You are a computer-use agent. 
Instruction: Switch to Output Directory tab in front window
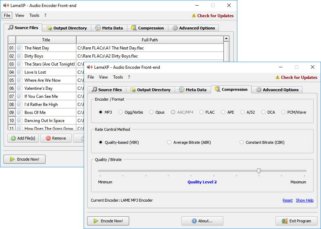[x=151, y=90]
